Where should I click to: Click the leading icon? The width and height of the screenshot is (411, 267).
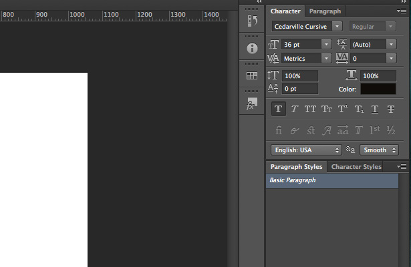342,44
